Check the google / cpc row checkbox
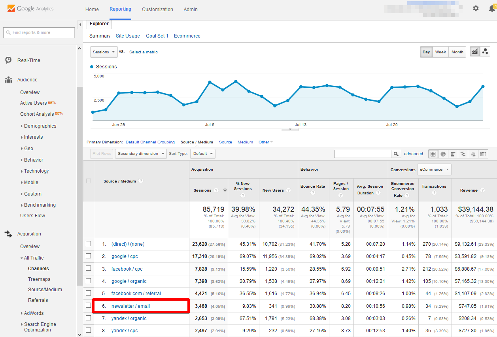 [89, 256]
